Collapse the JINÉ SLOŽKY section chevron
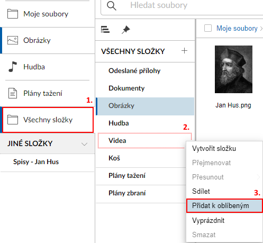Screen dimensions: 263x243 [84, 144]
